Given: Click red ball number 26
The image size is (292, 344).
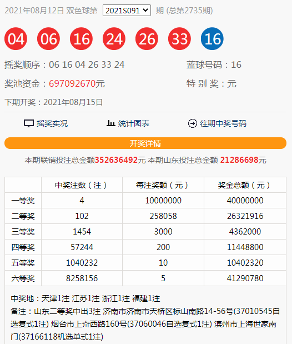Looking at the screenshot, I should tap(147, 39).
